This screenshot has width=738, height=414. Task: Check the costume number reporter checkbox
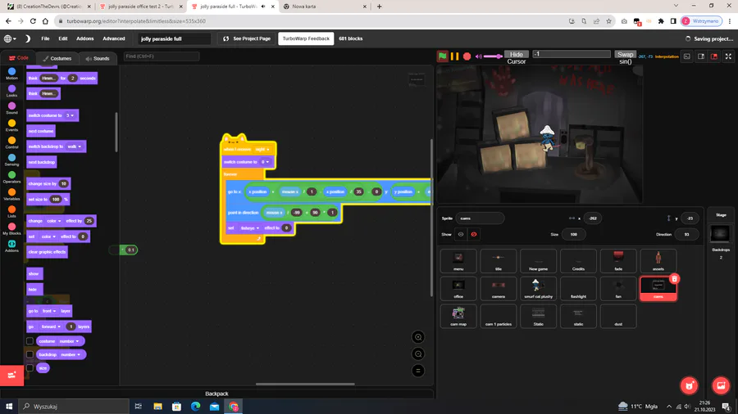[30, 341]
